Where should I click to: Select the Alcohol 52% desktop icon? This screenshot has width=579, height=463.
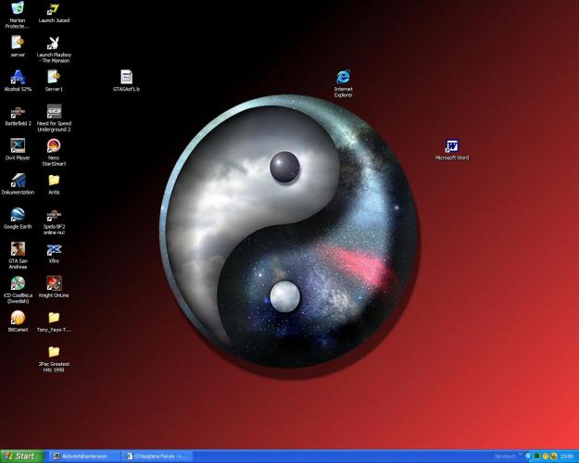18,77
